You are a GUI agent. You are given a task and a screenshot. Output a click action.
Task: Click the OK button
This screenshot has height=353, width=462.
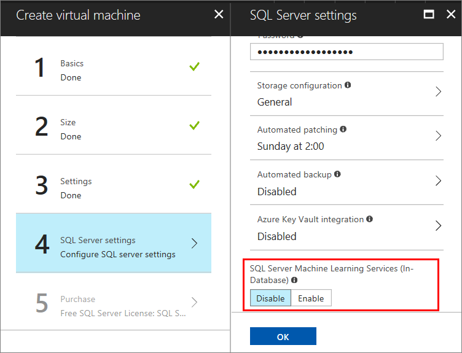283,336
